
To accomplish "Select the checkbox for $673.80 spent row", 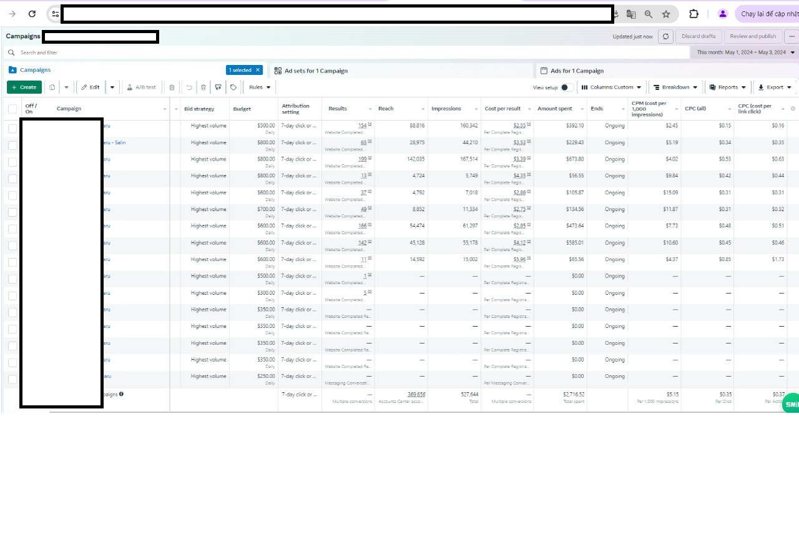I will pos(12,162).
